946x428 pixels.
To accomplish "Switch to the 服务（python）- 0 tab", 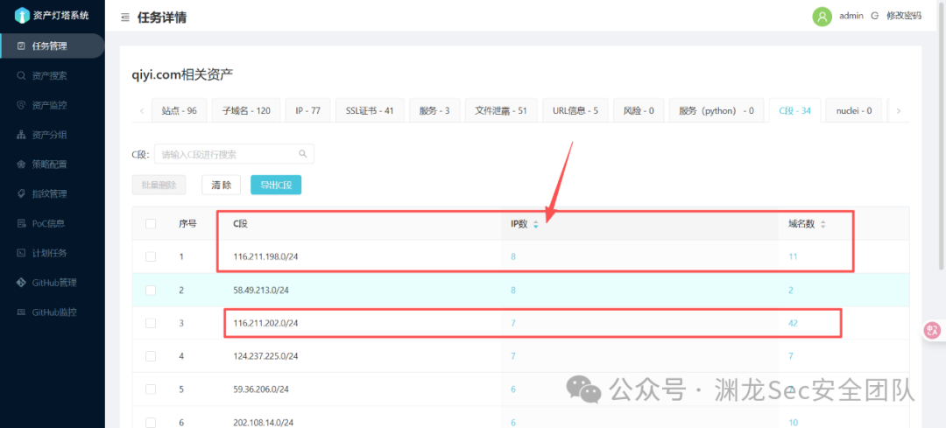I will 717,110.
